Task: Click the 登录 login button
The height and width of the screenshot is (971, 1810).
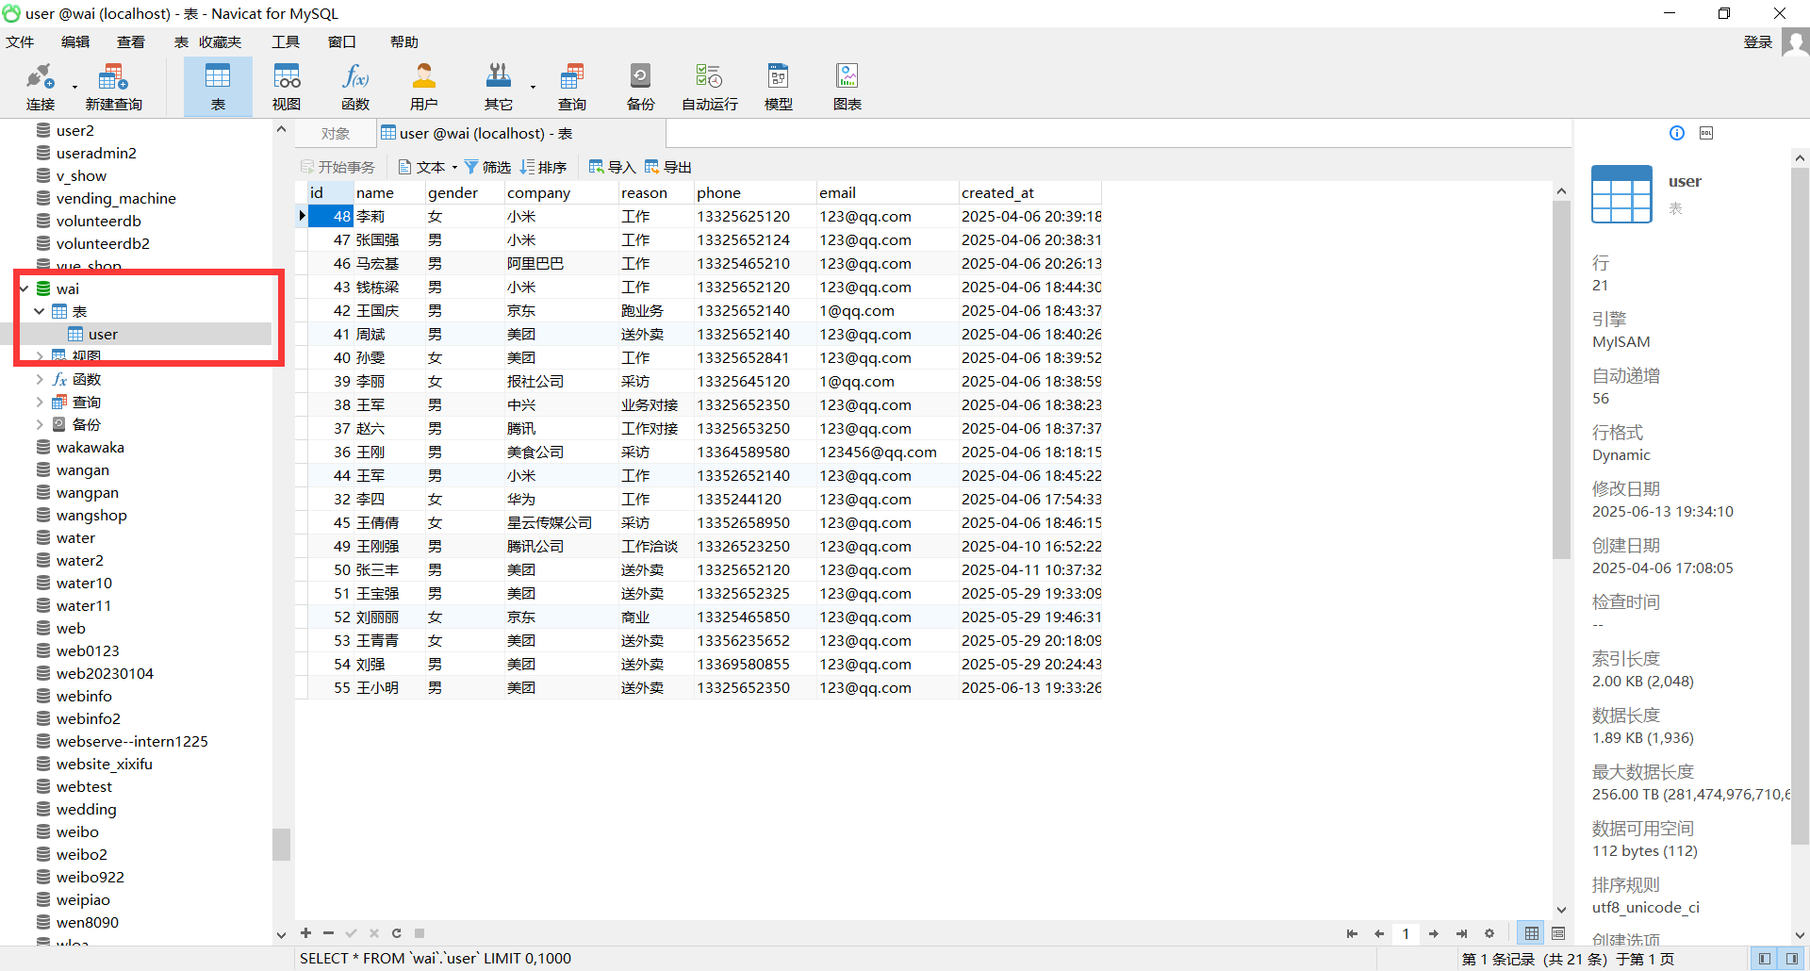Action: pyautogui.click(x=1758, y=41)
